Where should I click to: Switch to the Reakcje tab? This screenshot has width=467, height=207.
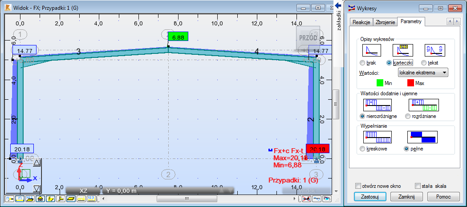[x=361, y=22]
